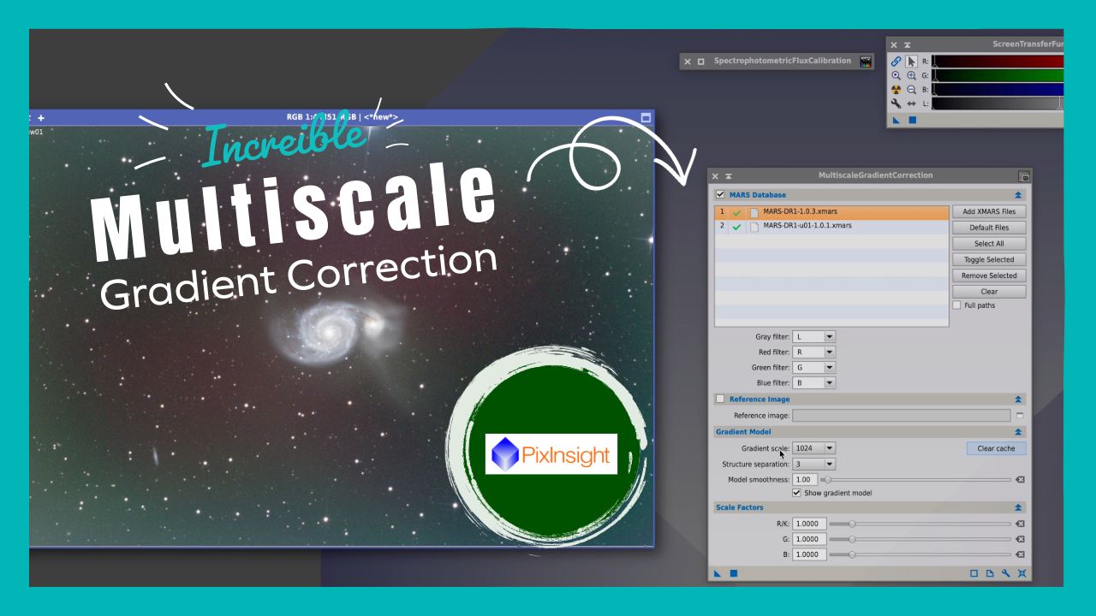Disable Show gradient model

pyautogui.click(x=796, y=492)
